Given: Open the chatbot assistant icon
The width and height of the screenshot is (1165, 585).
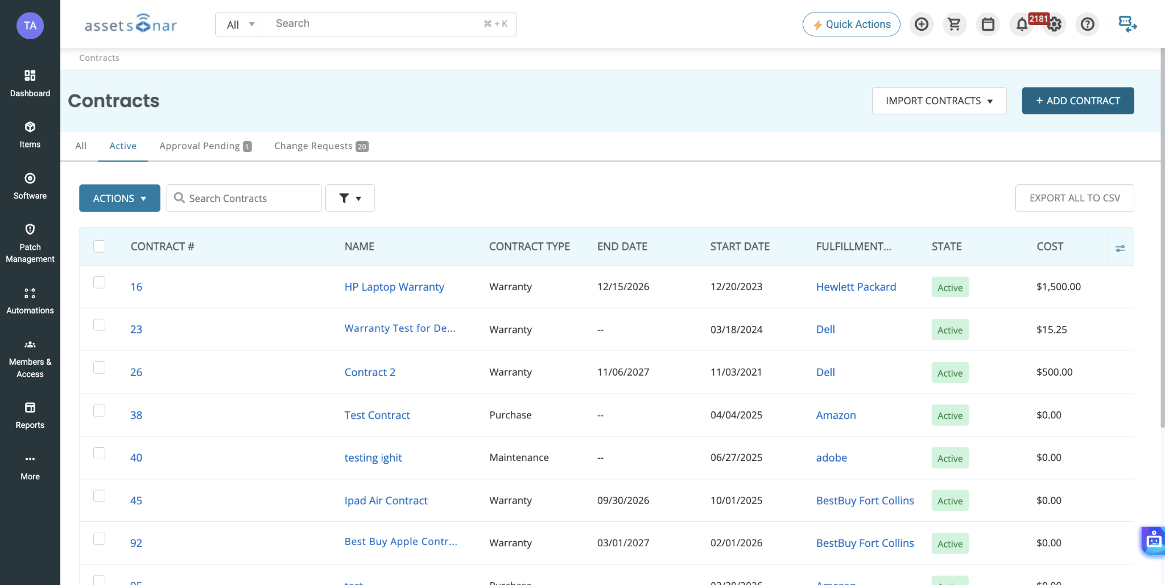Looking at the screenshot, I should click(1153, 541).
